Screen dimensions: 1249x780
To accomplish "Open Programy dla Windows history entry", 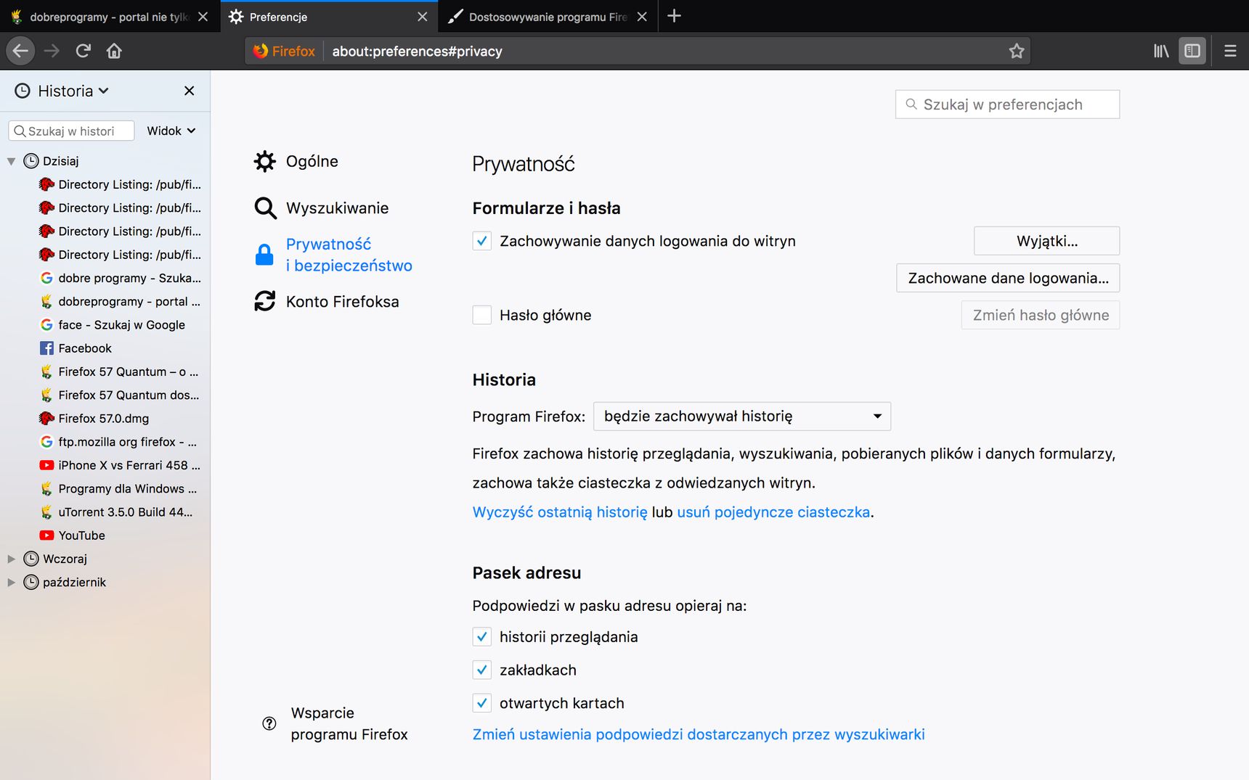I will pos(105,489).
